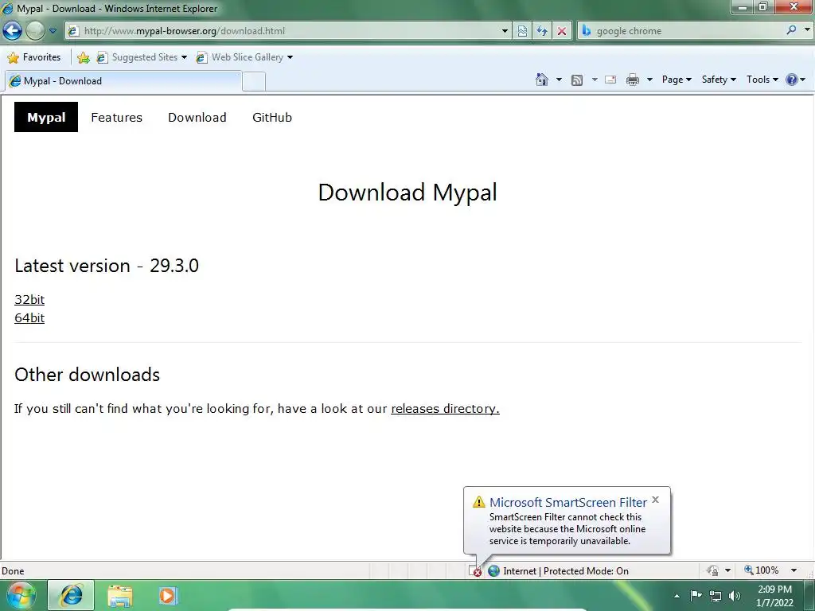This screenshot has height=611, width=815.
Task: Click the Download Mypal page title
Action: (x=407, y=193)
